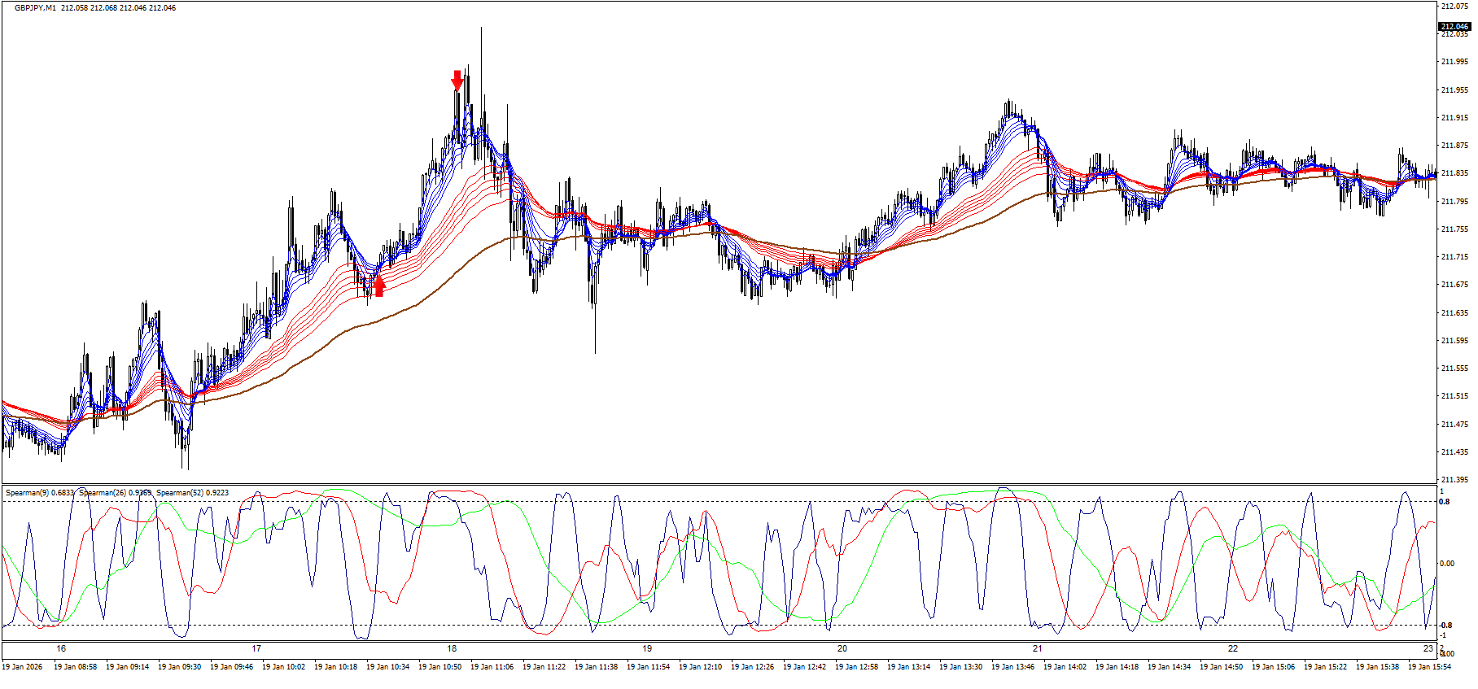This screenshot has height=689, width=1478.
Task: Click the 19 Jan 13:46 time label
Action: 1012,667
